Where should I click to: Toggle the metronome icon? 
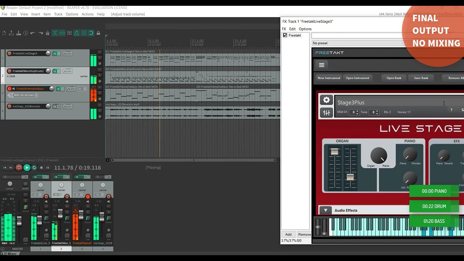(x=47, y=33)
